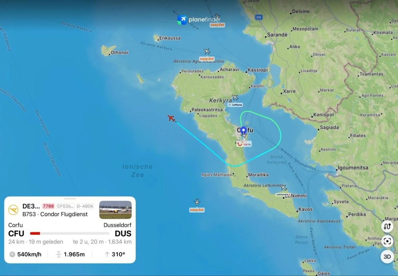
Task: Click the CFG36 callsign tag
Action: pos(65,206)
